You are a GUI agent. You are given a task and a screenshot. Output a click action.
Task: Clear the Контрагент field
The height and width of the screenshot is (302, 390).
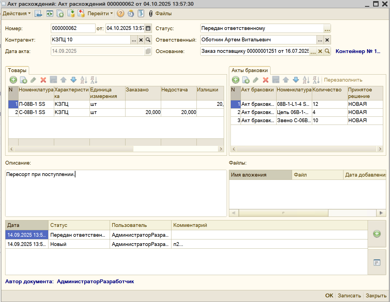point(141,40)
